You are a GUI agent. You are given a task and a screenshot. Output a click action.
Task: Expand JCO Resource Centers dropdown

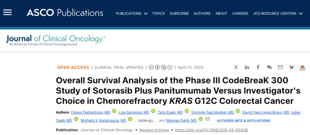click(x=278, y=14)
